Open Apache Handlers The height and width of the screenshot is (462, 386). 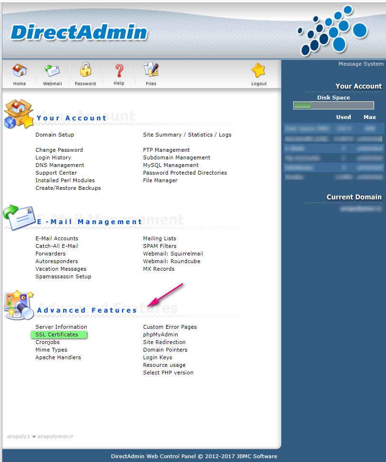pyautogui.click(x=59, y=357)
